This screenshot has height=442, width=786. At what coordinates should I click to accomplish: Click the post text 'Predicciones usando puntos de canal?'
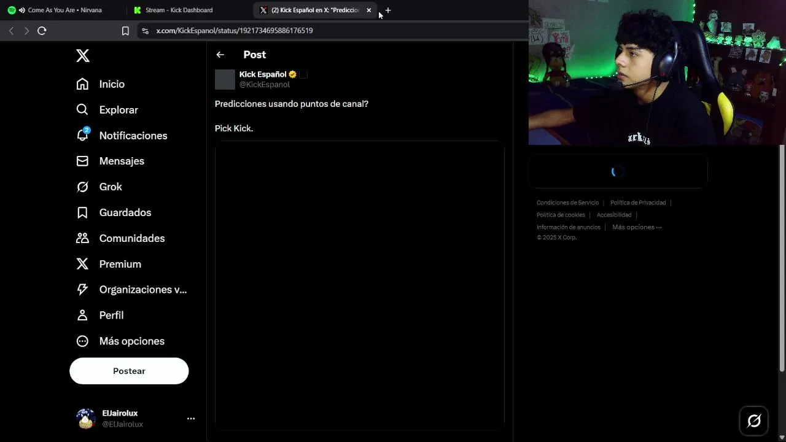tap(292, 104)
